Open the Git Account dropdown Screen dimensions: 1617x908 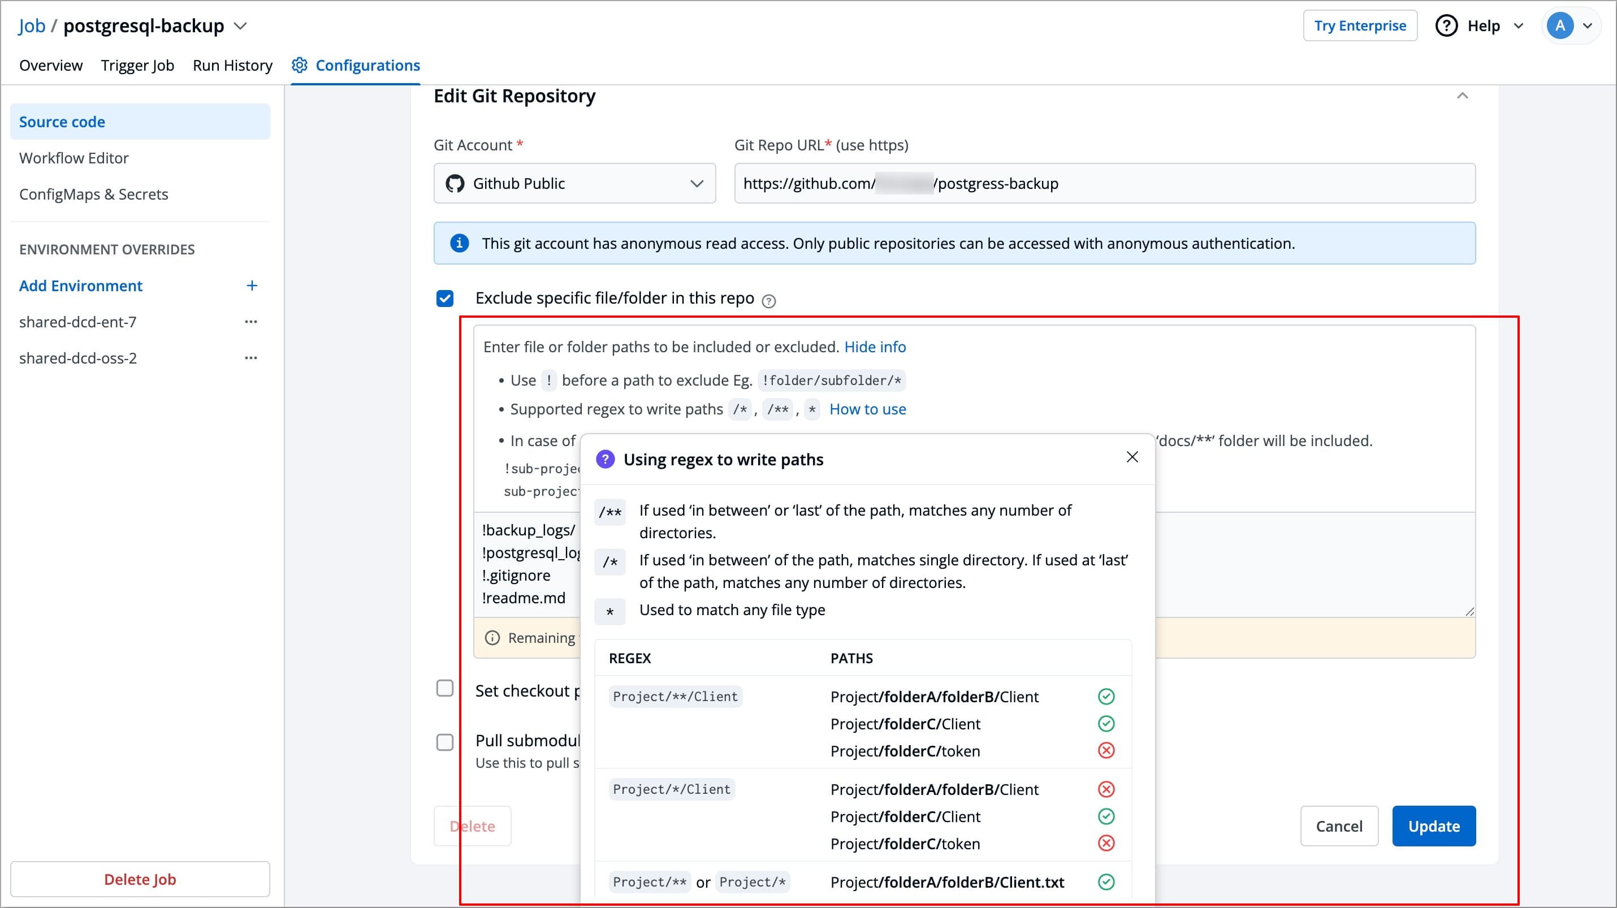tap(574, 183)
